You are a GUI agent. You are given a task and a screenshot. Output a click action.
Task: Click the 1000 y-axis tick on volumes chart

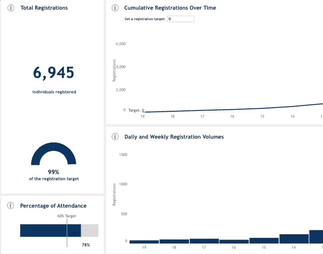coord(123,184)
